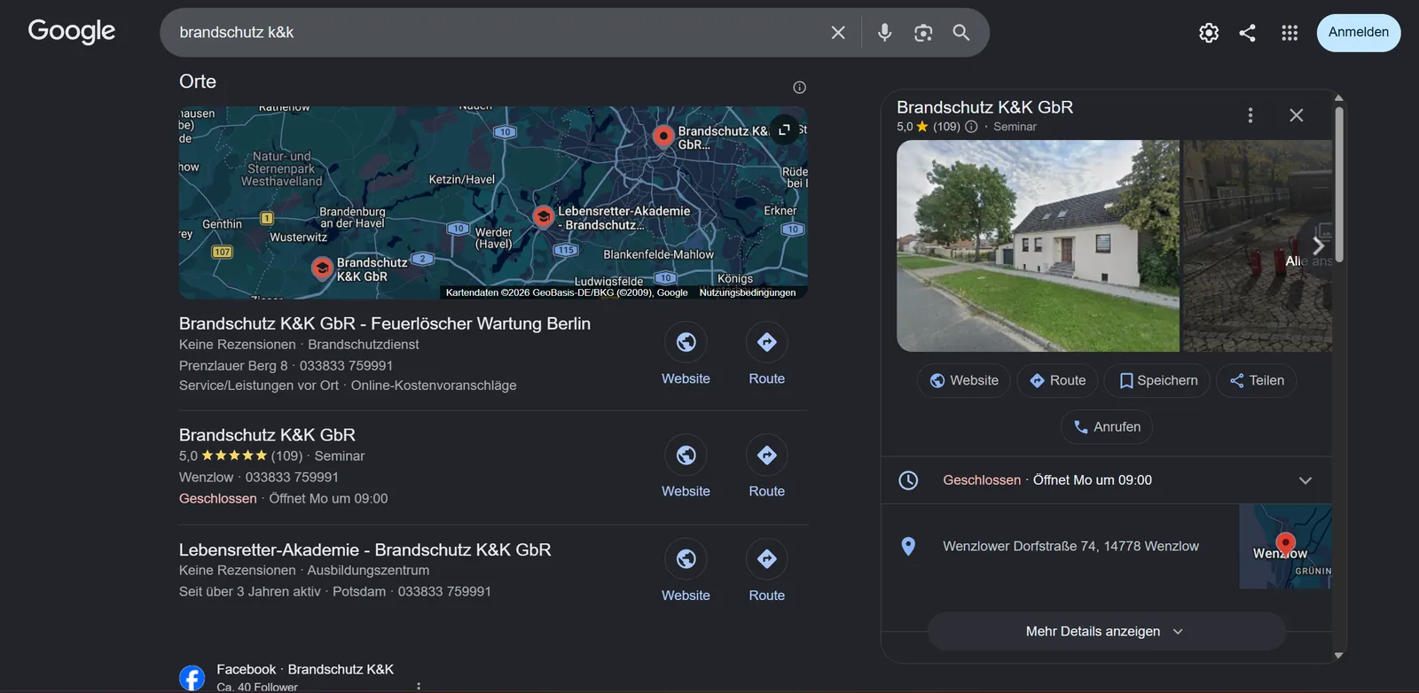Open Brandschutz K&K GbR - Feuerlöscher Wartung Berlin title
This screenshot has width=1419, height=693.
(385, 323)
